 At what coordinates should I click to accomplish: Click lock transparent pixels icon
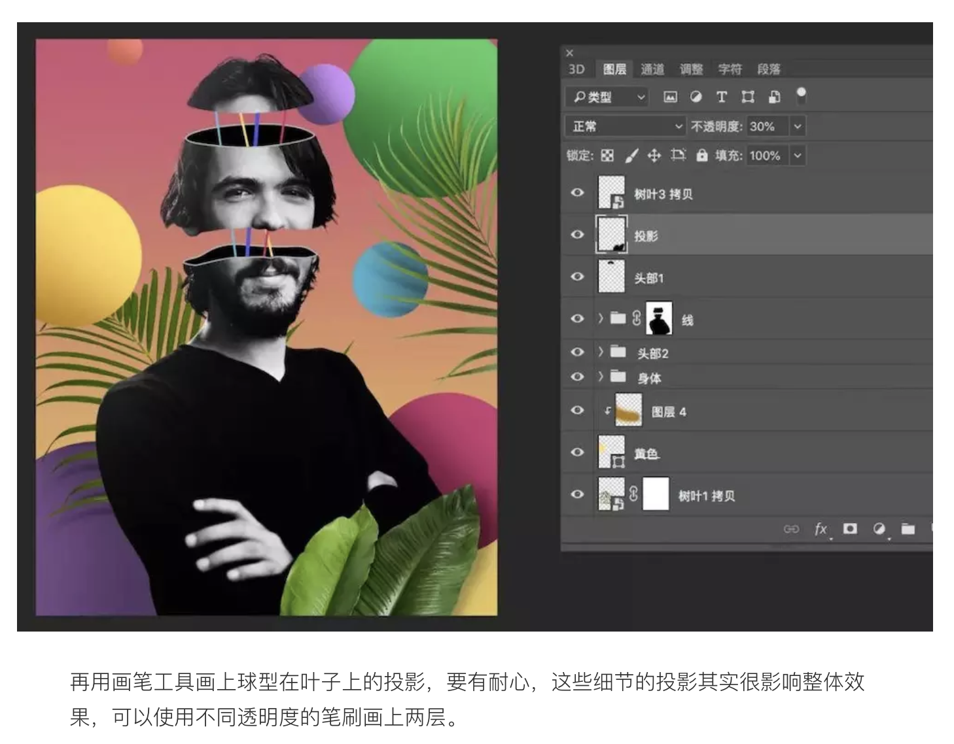607,156
